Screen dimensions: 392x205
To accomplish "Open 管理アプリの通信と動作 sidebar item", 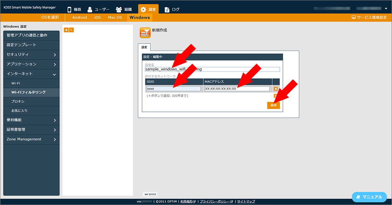I will [x=31, y=36].
